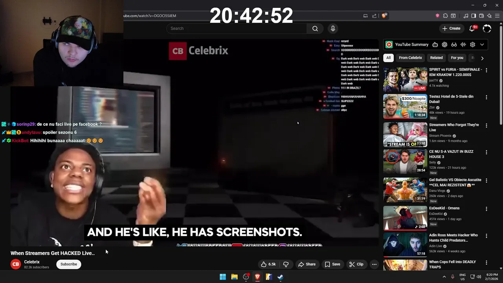Open EsDeeKid - Omens video title

(x=444, y=208)
